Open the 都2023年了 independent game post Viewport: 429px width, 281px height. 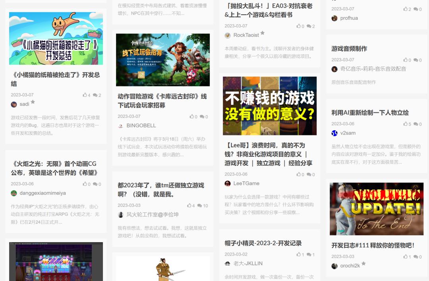point(161,190)
